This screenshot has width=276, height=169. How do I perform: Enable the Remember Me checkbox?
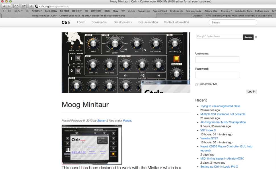197,84
